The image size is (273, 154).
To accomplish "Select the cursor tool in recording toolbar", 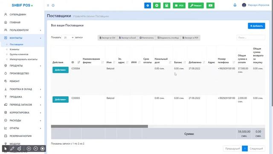I will point(6,148).
